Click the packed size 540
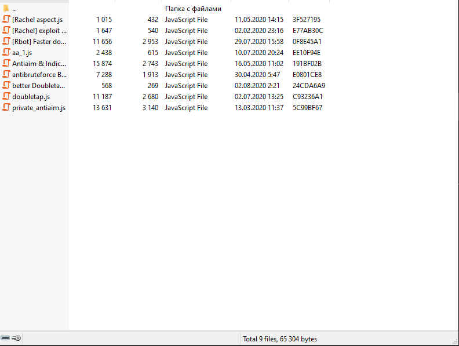The width and height of the screenshot is (459, 346). [x=153, y=31]
